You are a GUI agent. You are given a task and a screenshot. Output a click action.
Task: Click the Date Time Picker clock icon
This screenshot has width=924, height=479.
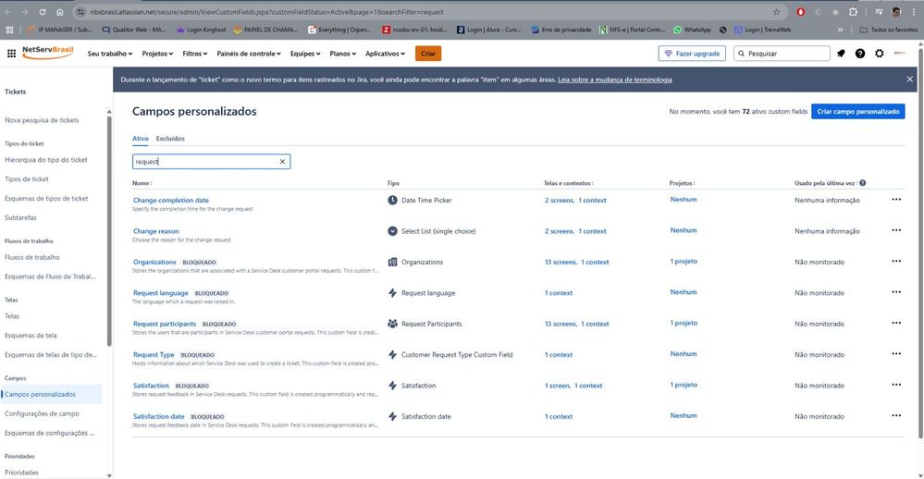point(392,201)
